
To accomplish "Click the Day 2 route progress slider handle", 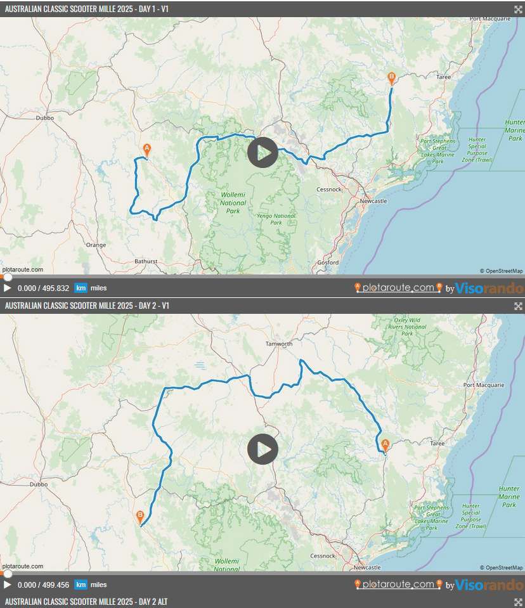I will 7,574.
